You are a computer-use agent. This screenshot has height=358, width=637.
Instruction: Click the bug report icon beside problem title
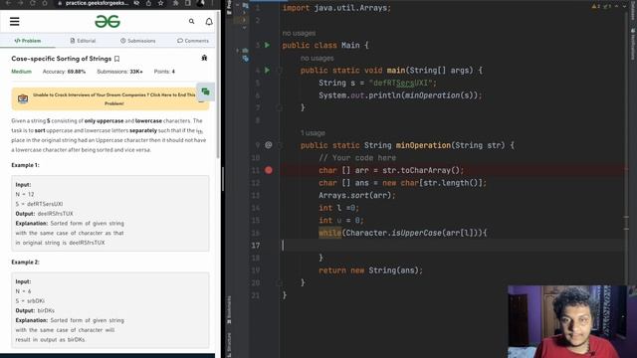204,58
